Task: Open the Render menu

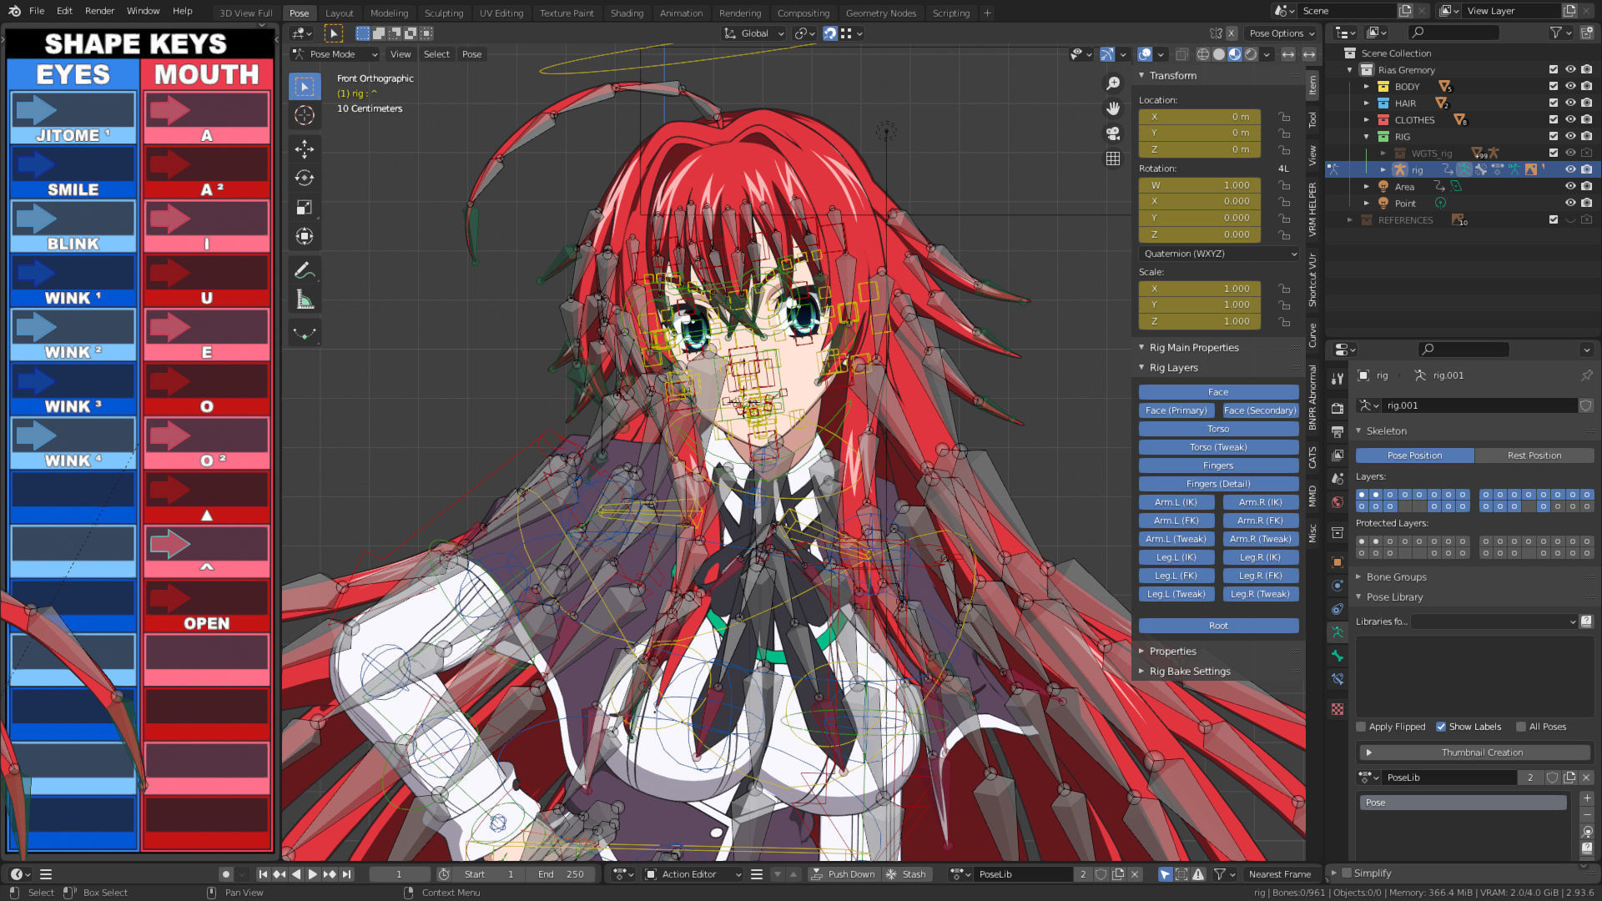Action: click(99, 11)
